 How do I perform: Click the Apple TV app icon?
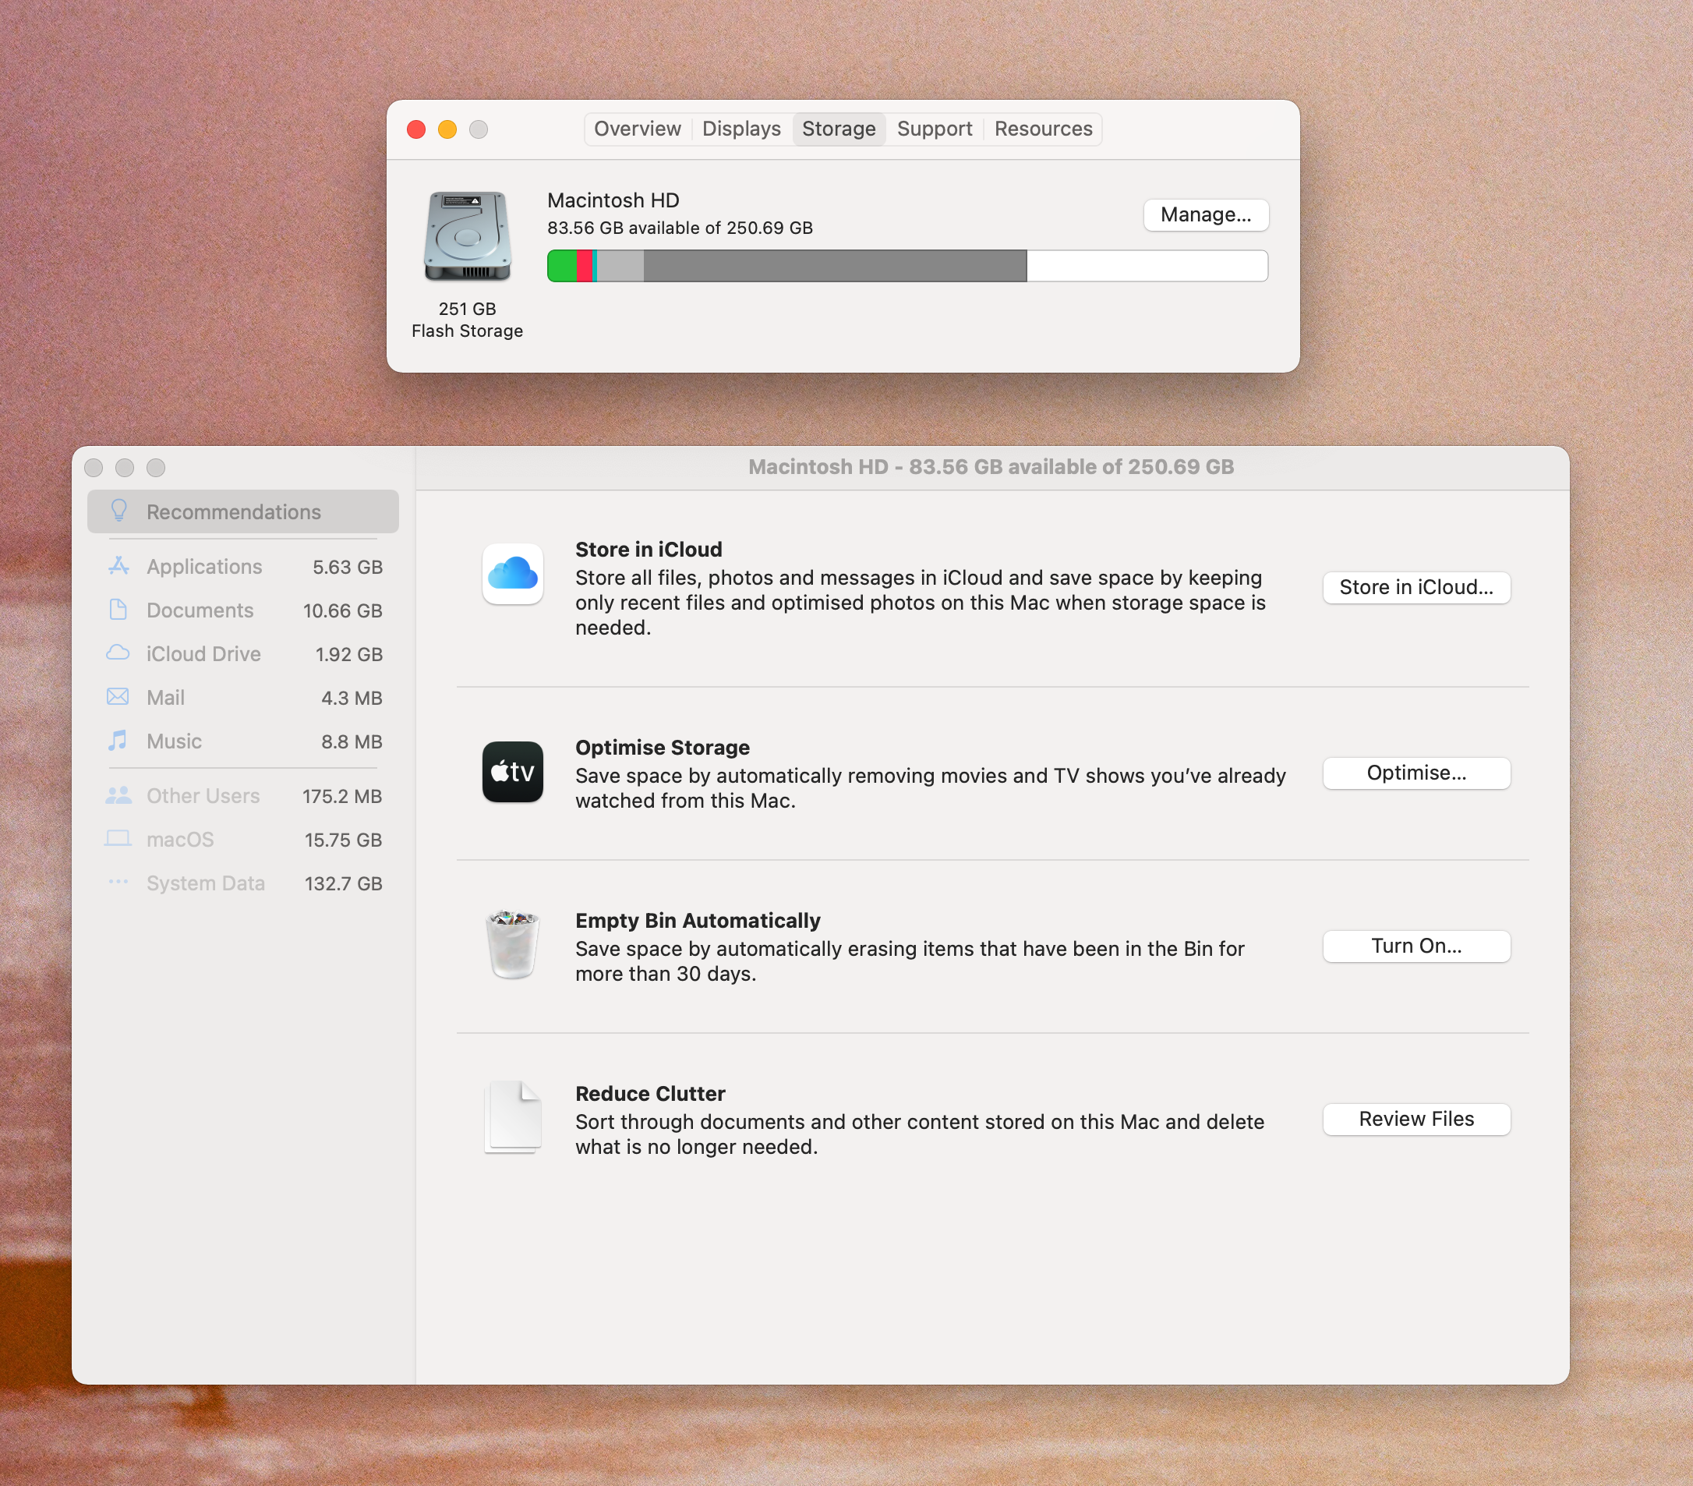(513, 771)
